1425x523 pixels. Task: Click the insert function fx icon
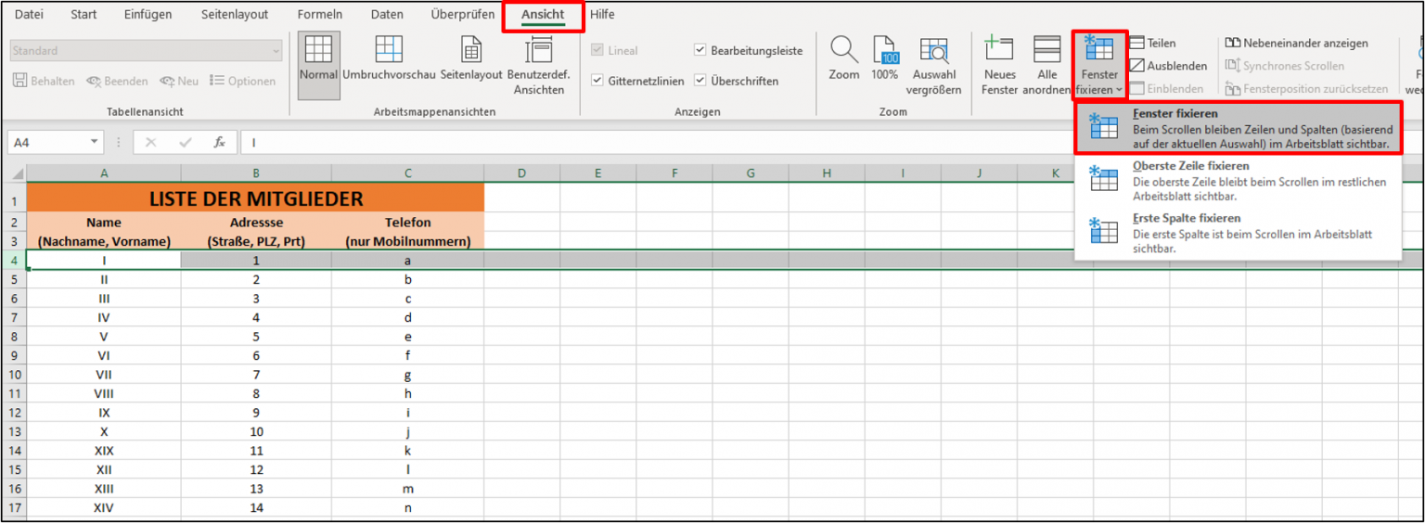tap(220, 142)
